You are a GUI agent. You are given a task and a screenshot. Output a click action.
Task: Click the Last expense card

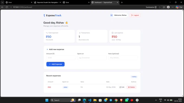click(125, 36)
